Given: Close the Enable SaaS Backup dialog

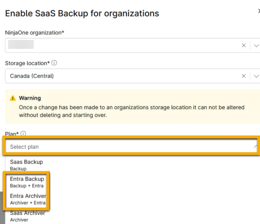Looking at the screenshot, I should coord(258,11).
